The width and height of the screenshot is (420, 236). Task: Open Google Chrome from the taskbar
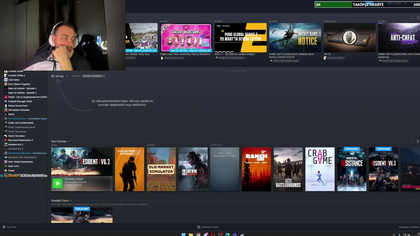click(x=198, y=234)
